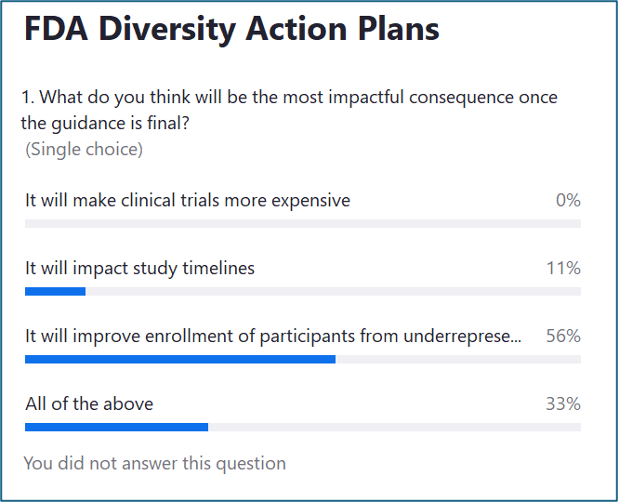Screen dimensions: 619x502
Task: Select the 'All of the above' option
Action: point(89,403)
